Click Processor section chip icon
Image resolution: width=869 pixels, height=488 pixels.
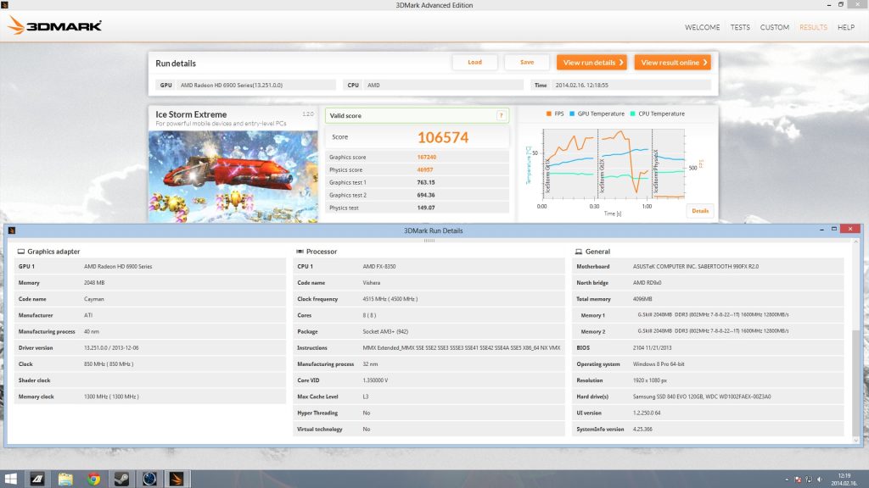300,251
